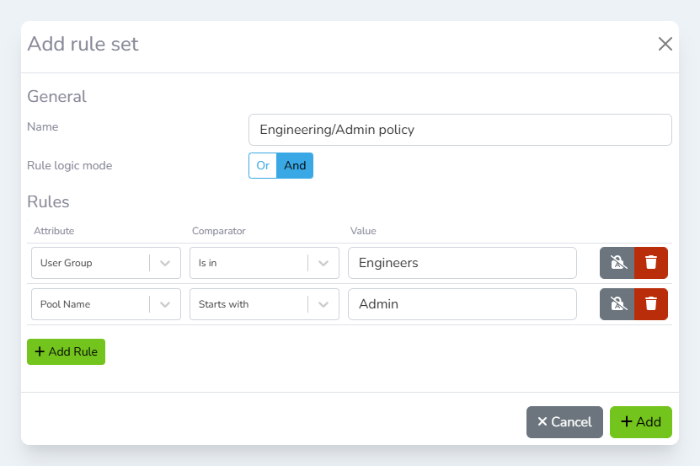Open the Is in comparator dropdown

pos(249,263)
